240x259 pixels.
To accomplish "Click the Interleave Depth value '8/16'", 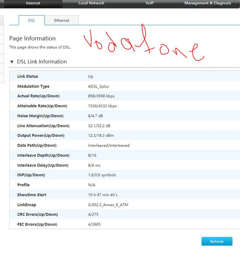I will 92,155.
